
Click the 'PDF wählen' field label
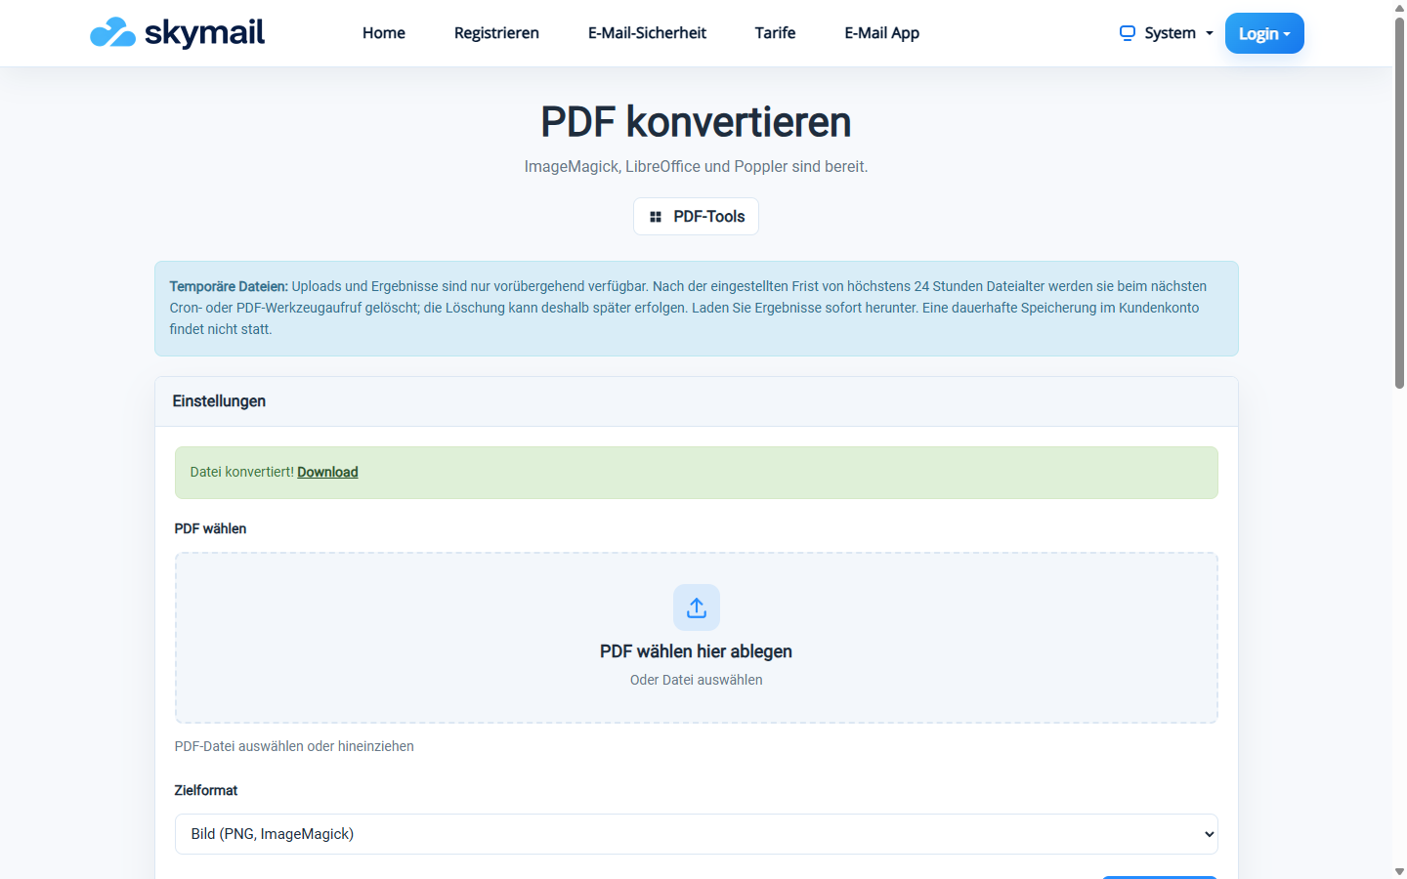(x=210, y=528)
